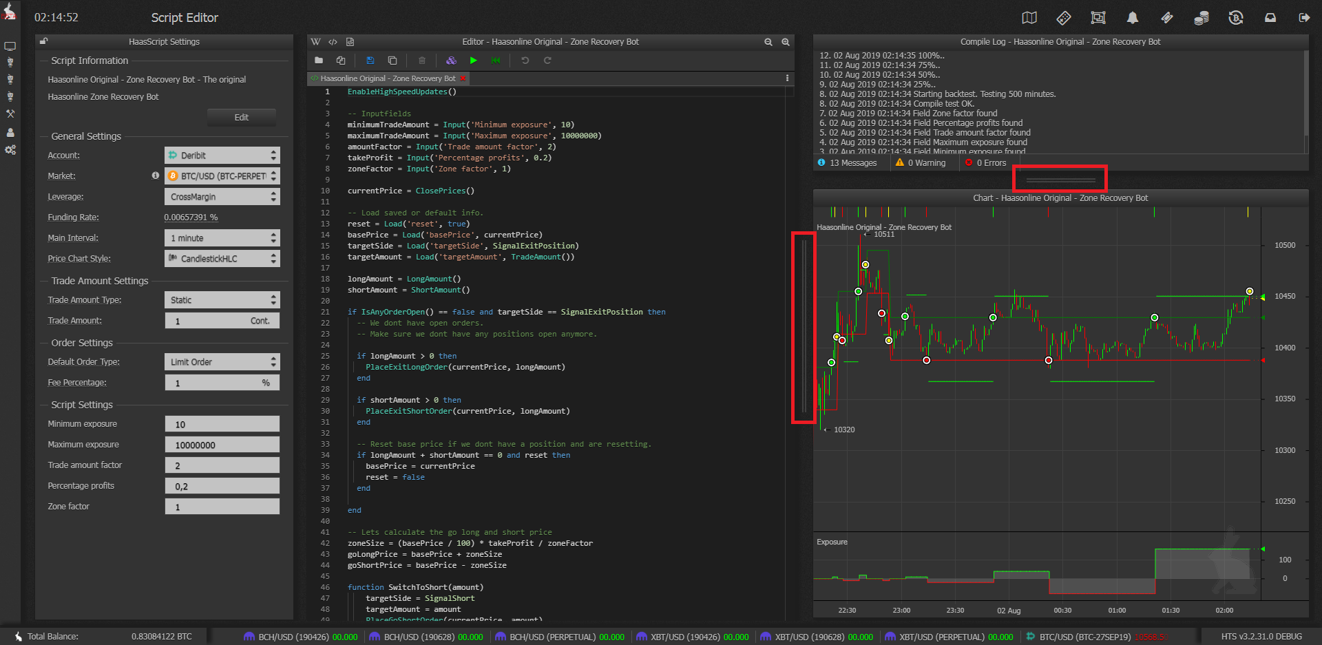The height and width of the screenshot is (645, 1322).
Task: Filter compile log by 0 Warning
Action: pos(921,163)
